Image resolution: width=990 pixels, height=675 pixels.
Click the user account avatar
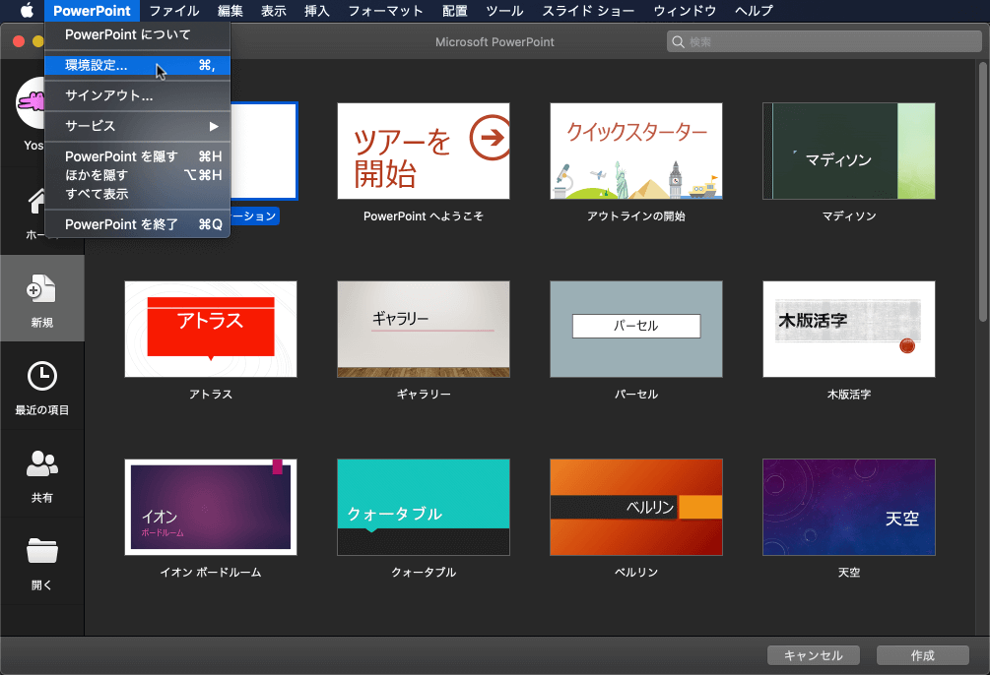(x=35, y=103)
